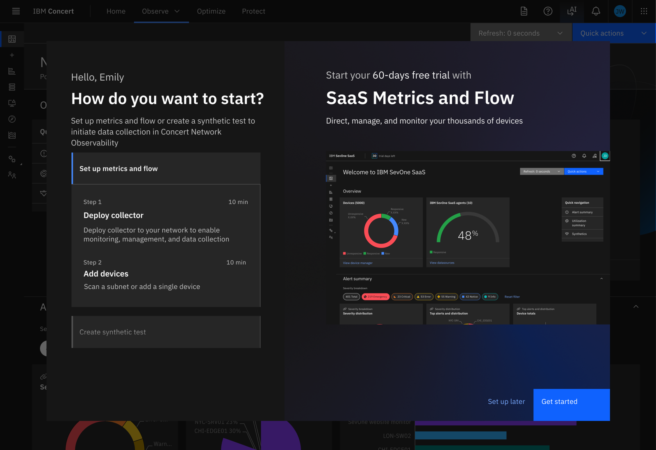This screenshot has width=656, height=450.
Task: Go to the Protect tab
Action: (x=253, y=11)
